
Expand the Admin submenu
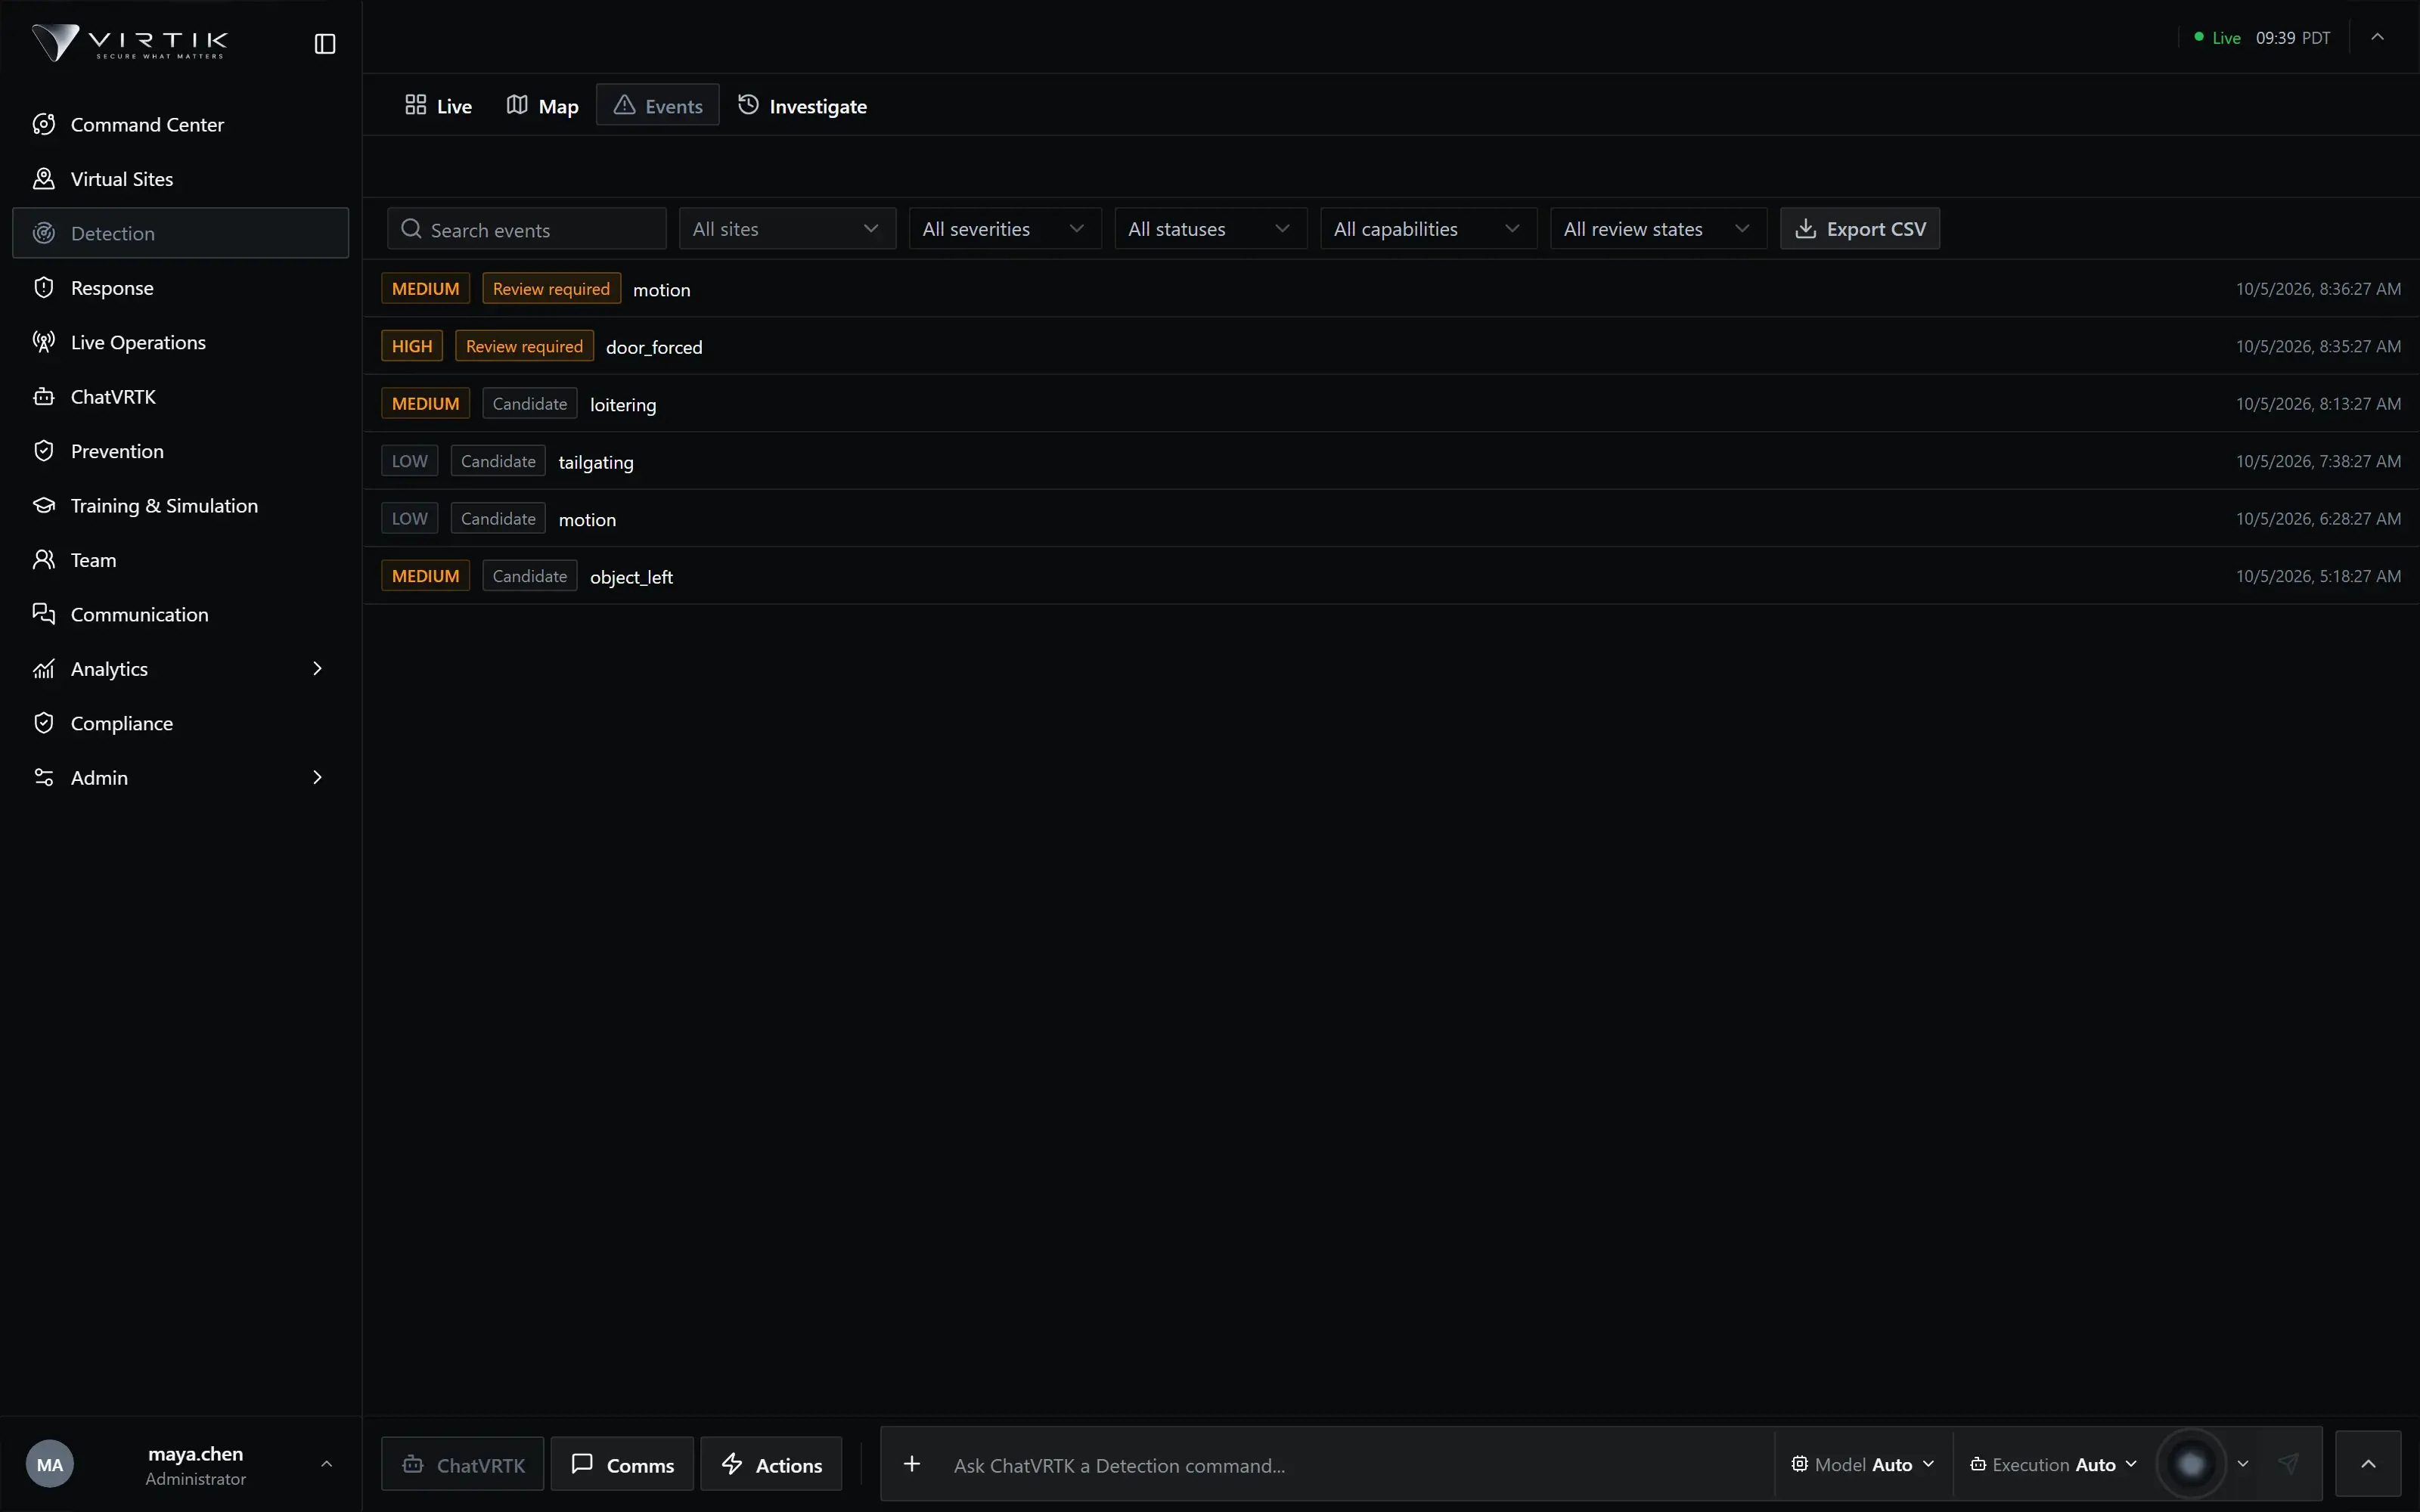pos(318,778)
